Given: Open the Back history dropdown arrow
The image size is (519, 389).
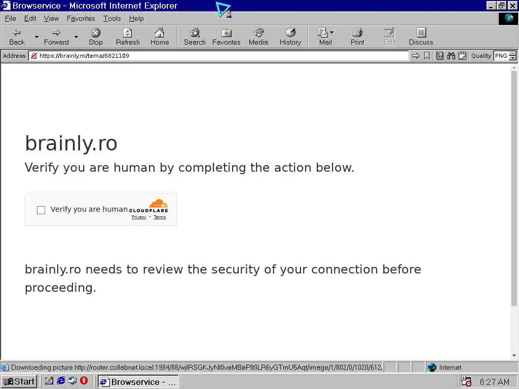Looking at the screenshot, I should point(36,36).
